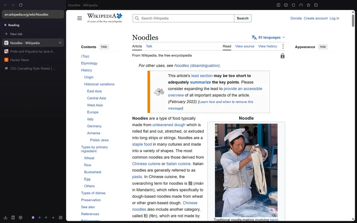Switch to Pride and Prejudice tab
Screen dimensions: 357x223
point(33,51)
